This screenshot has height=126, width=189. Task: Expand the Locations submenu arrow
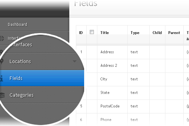click(75, 61)
